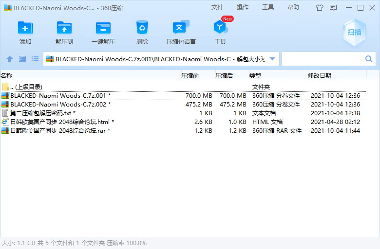Click the date 2021-10-04 12:38
This screenshot has height=249, width=380.
335,113
